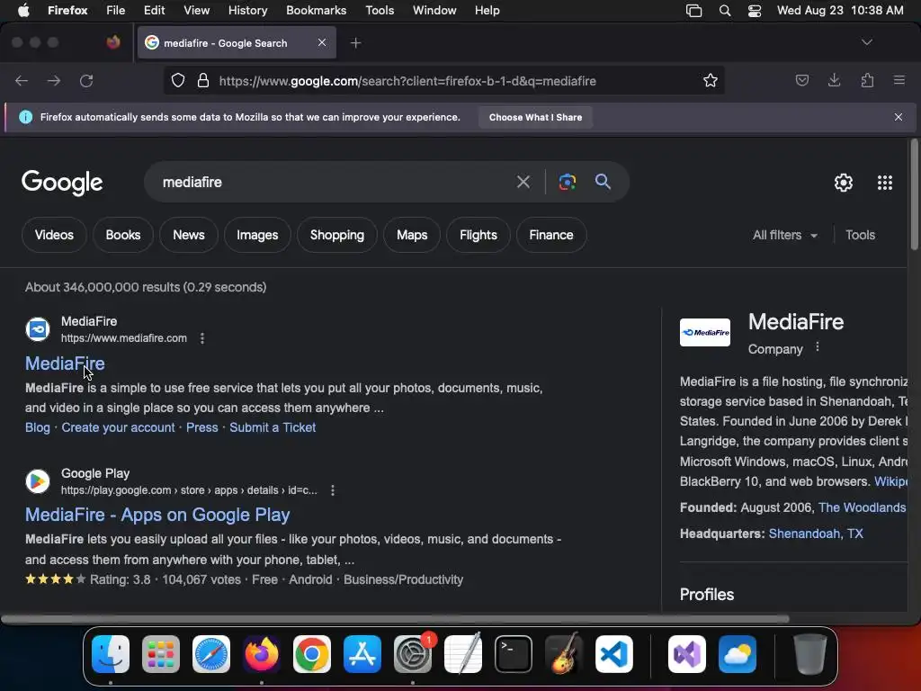Image resolution: width=921 pixels, height=691 pixels.
Task: Filter results by News
Action: click(189, 235)
